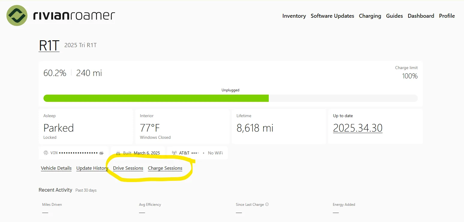Screen dimensions: 464x222
Task: Click the 2025 Tri R1T subtitle
Action: [x=80, y=45]
